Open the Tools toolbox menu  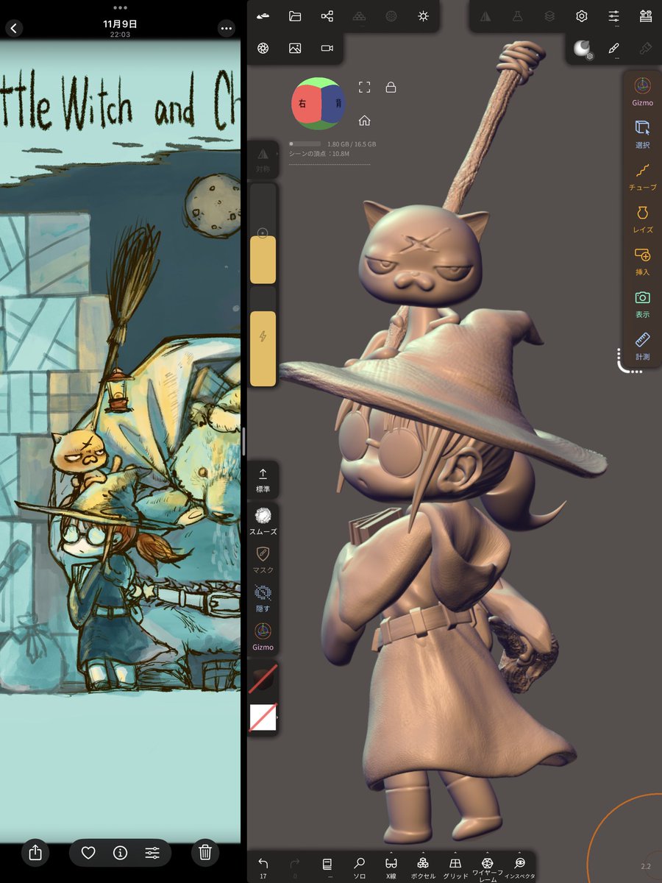tap(646, 16)
